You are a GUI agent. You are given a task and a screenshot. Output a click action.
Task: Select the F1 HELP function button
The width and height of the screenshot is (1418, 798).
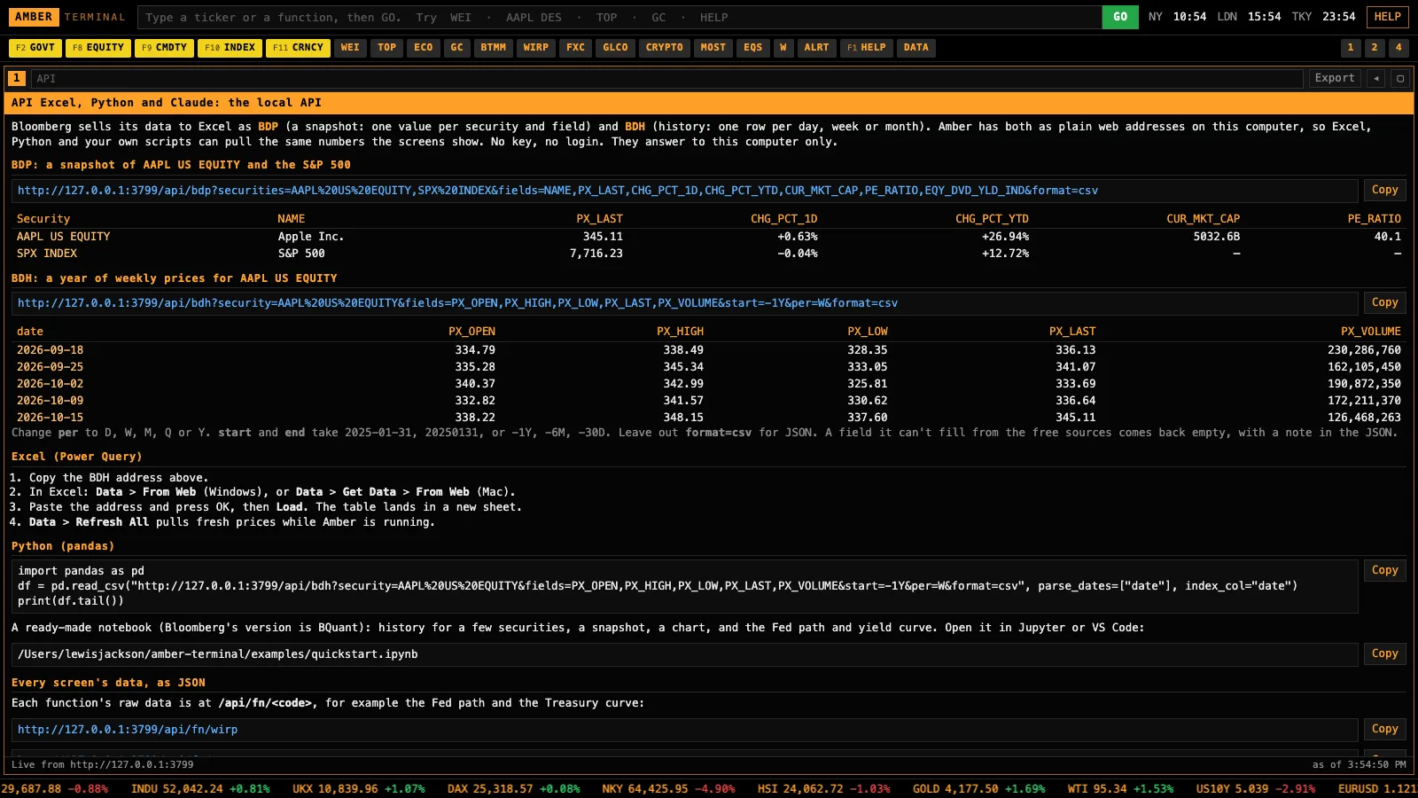pos(867,48)
